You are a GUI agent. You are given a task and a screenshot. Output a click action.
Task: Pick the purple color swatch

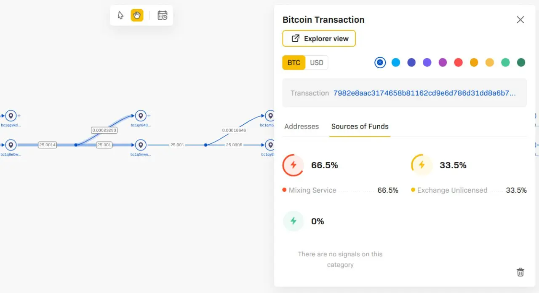coord(443,62)
